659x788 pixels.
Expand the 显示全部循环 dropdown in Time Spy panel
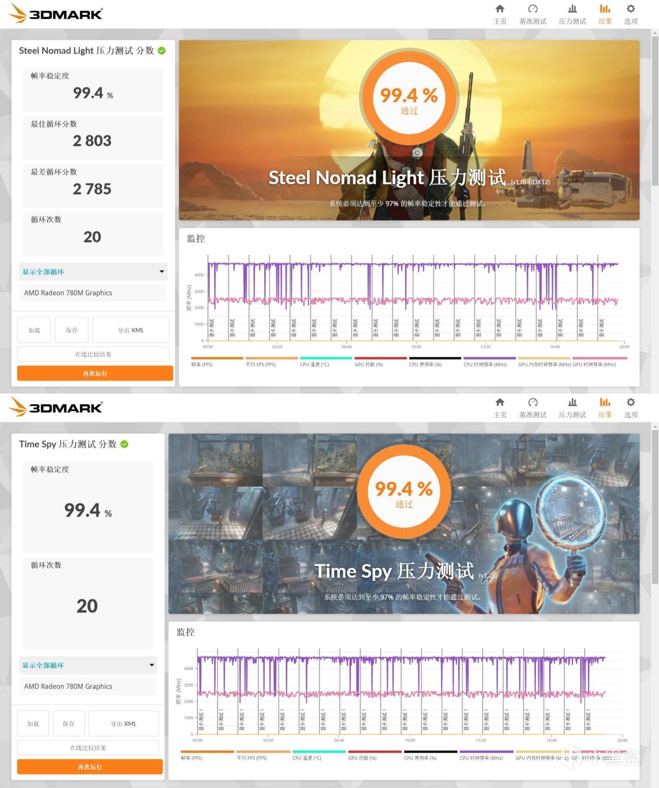tap(88, 665)
